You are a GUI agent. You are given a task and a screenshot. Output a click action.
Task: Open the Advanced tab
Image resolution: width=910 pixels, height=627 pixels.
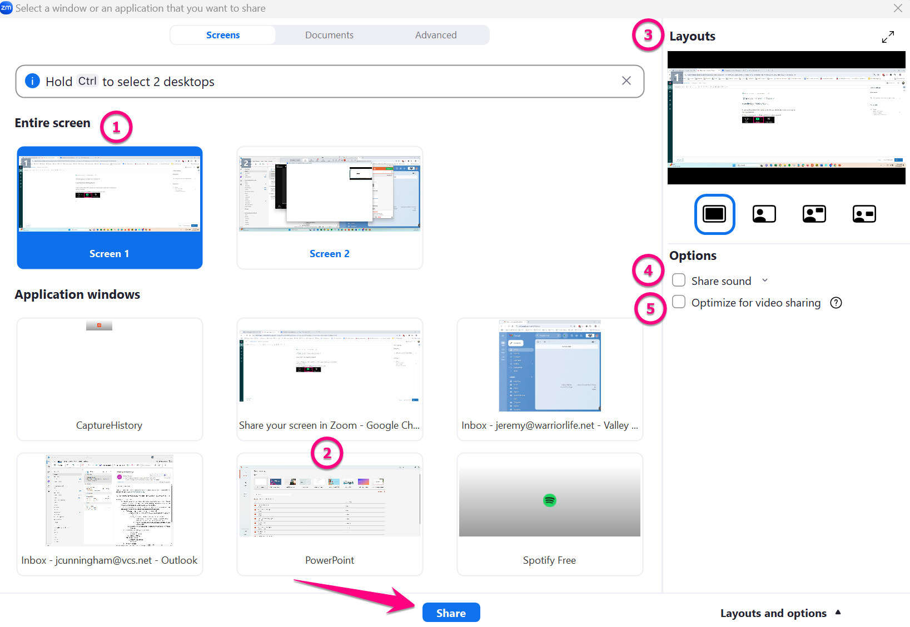[436, 35]
